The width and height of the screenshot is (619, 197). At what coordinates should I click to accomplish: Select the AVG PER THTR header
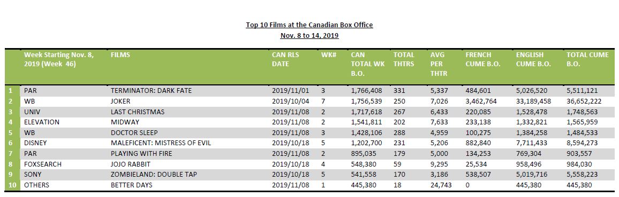(439, 64)
